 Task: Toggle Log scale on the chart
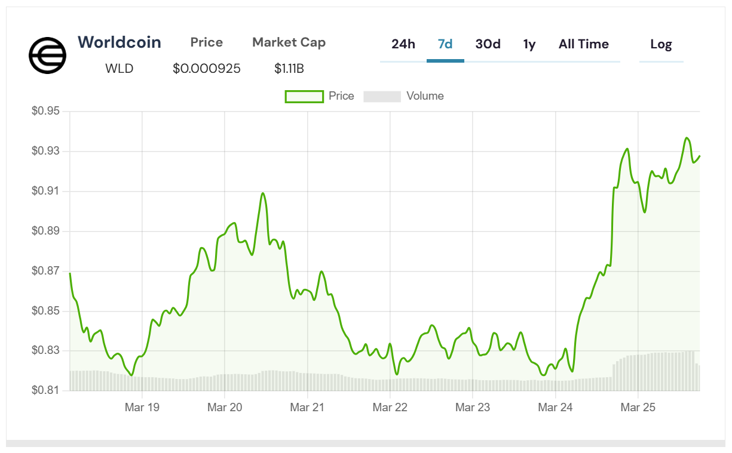tap(661, 44)
